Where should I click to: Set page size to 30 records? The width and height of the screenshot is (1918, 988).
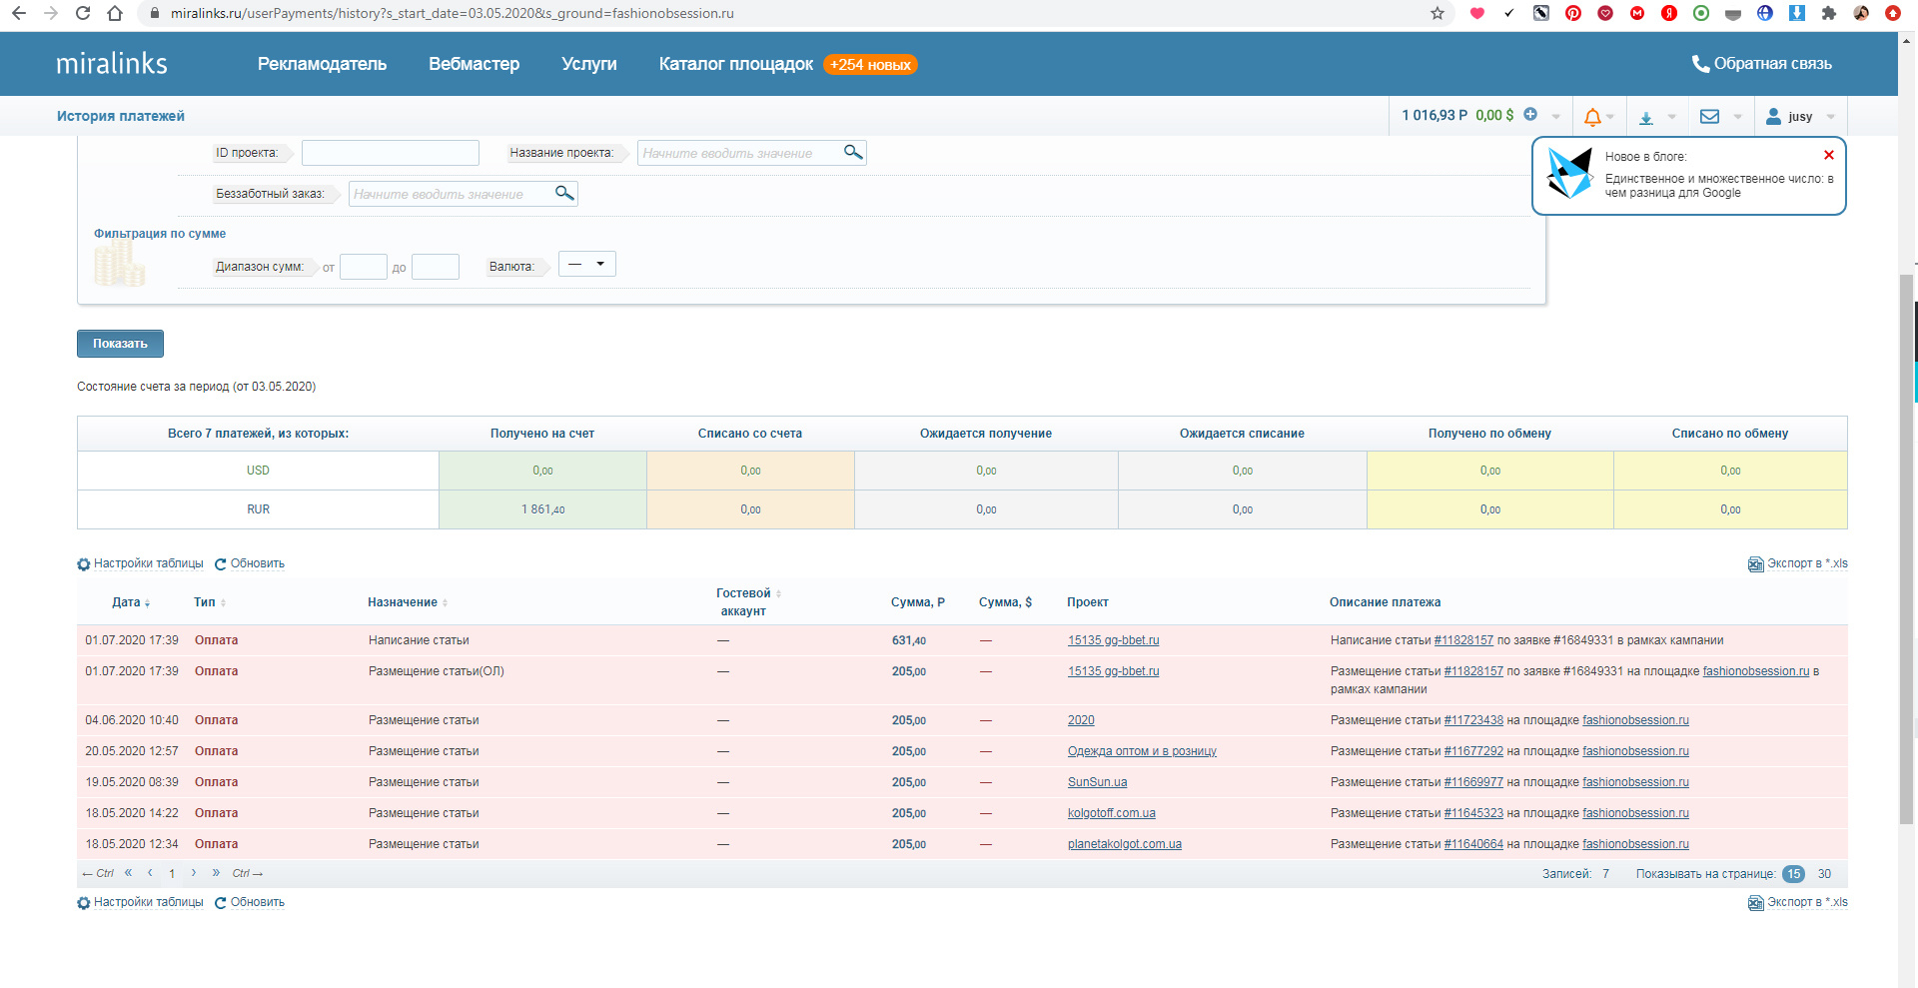pos(1824,874)
